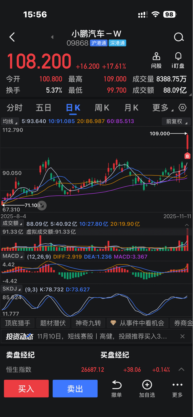Tap the 沪港通 badge
The image size is (193, 417).
point(99,43)
